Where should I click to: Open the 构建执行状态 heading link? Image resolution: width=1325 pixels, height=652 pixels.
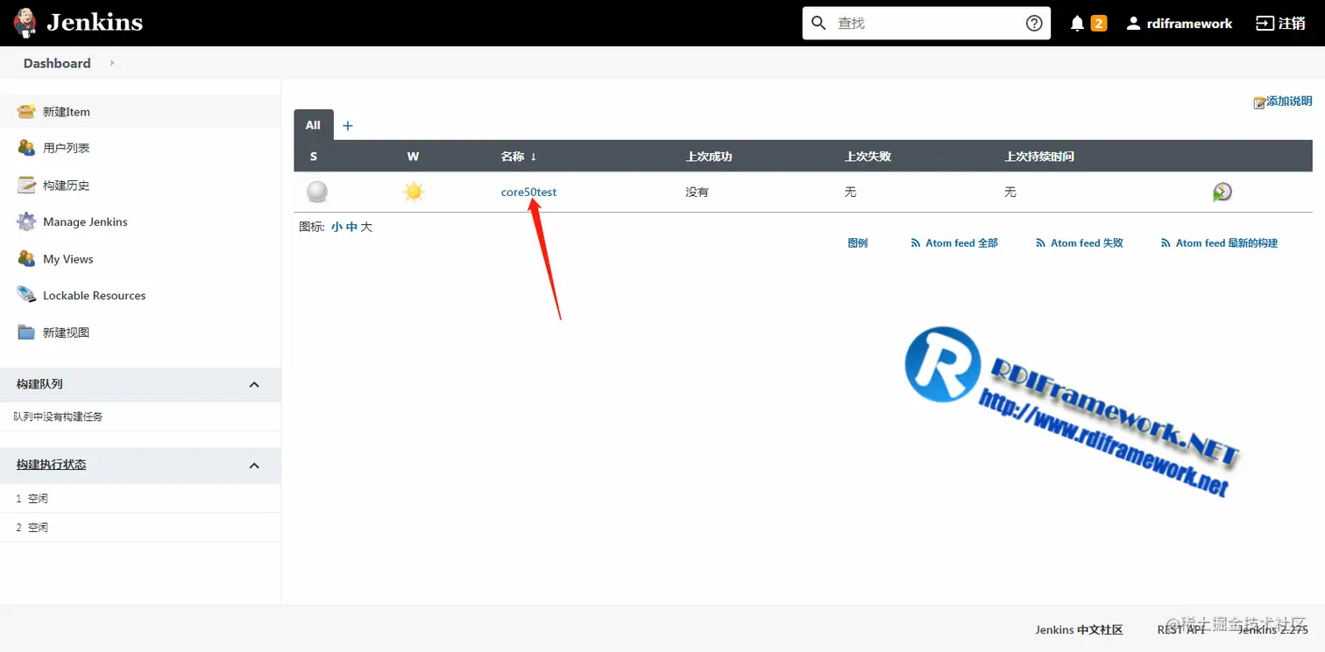pos(51,465)
